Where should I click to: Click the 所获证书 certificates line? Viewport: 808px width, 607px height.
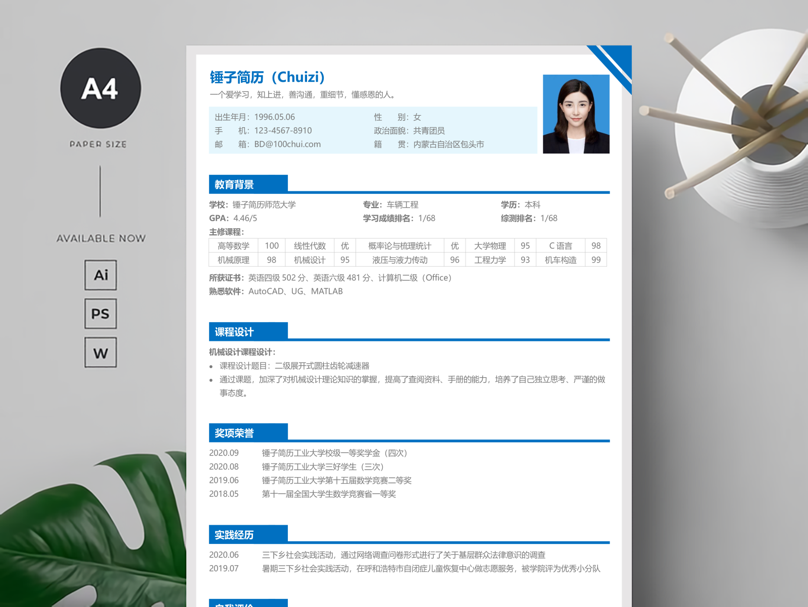point(330,278)
